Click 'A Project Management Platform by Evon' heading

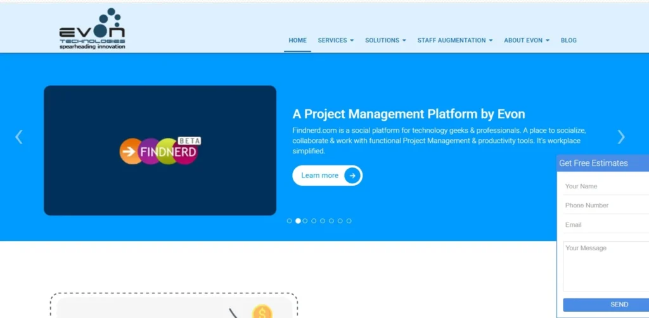[x=409, y=114]
